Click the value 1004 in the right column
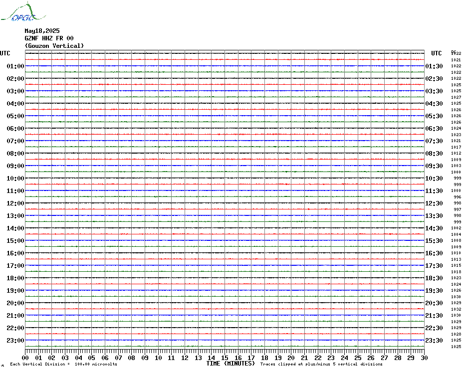 pos(456,234)
